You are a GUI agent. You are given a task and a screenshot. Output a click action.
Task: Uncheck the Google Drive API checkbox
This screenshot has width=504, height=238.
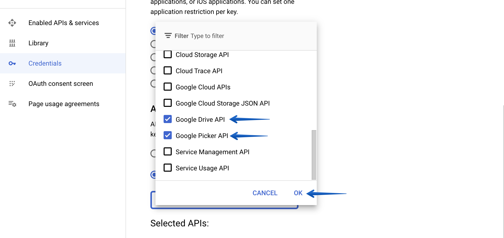click(167, 119)
